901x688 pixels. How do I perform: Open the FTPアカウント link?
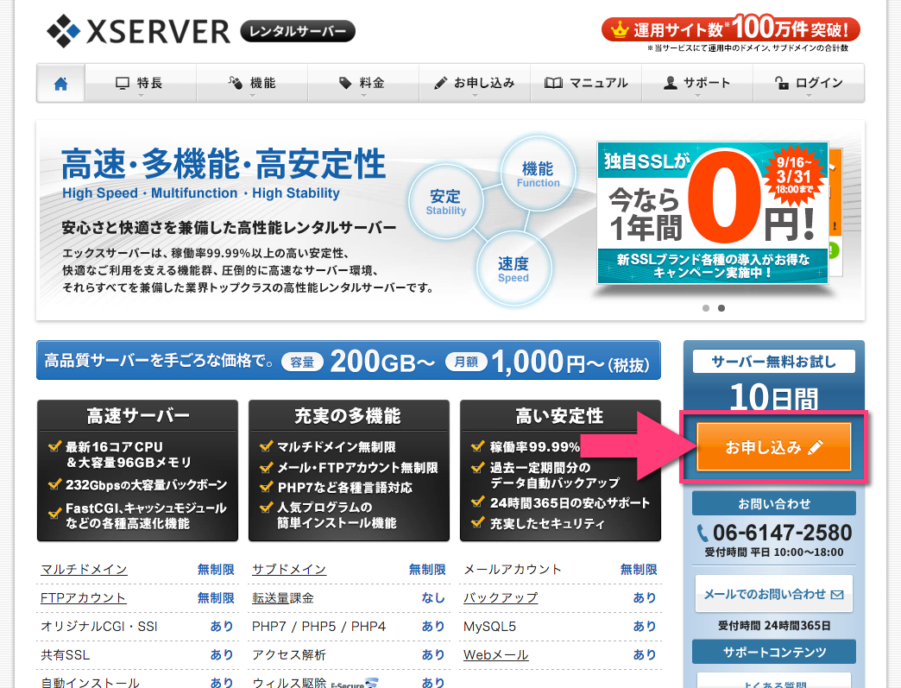[84, 597]
